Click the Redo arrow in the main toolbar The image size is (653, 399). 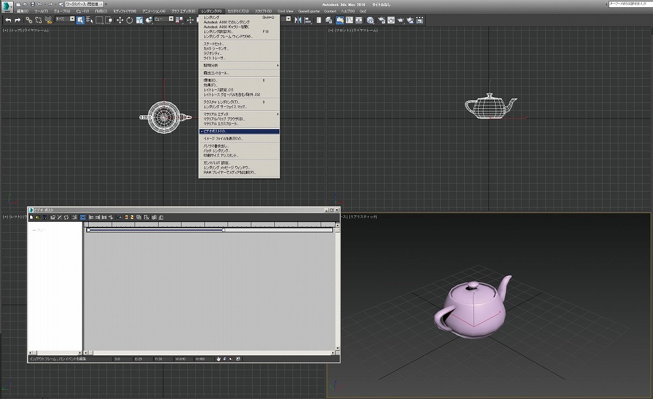point(18,20)
